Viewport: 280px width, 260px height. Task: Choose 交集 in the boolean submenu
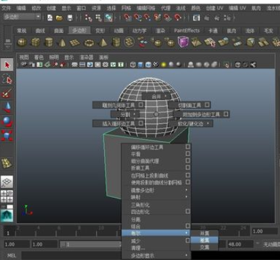coord(204,247)
